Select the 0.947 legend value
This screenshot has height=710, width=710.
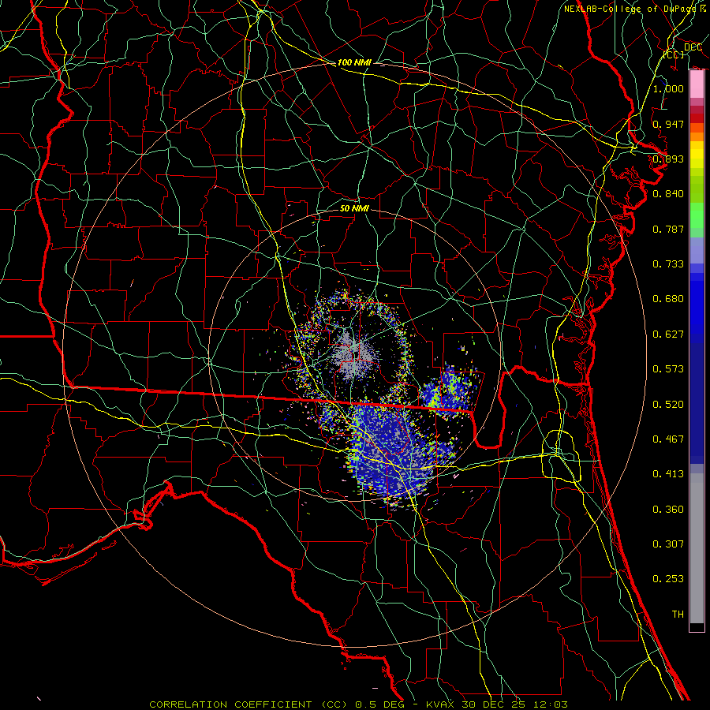point(668,124)
